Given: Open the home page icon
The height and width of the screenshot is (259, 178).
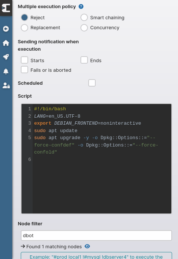Looking at the screenshot, I should tap(6, 43).
